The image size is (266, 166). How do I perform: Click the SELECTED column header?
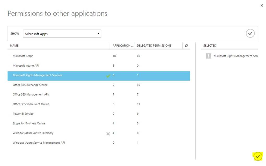click(210, 46)
